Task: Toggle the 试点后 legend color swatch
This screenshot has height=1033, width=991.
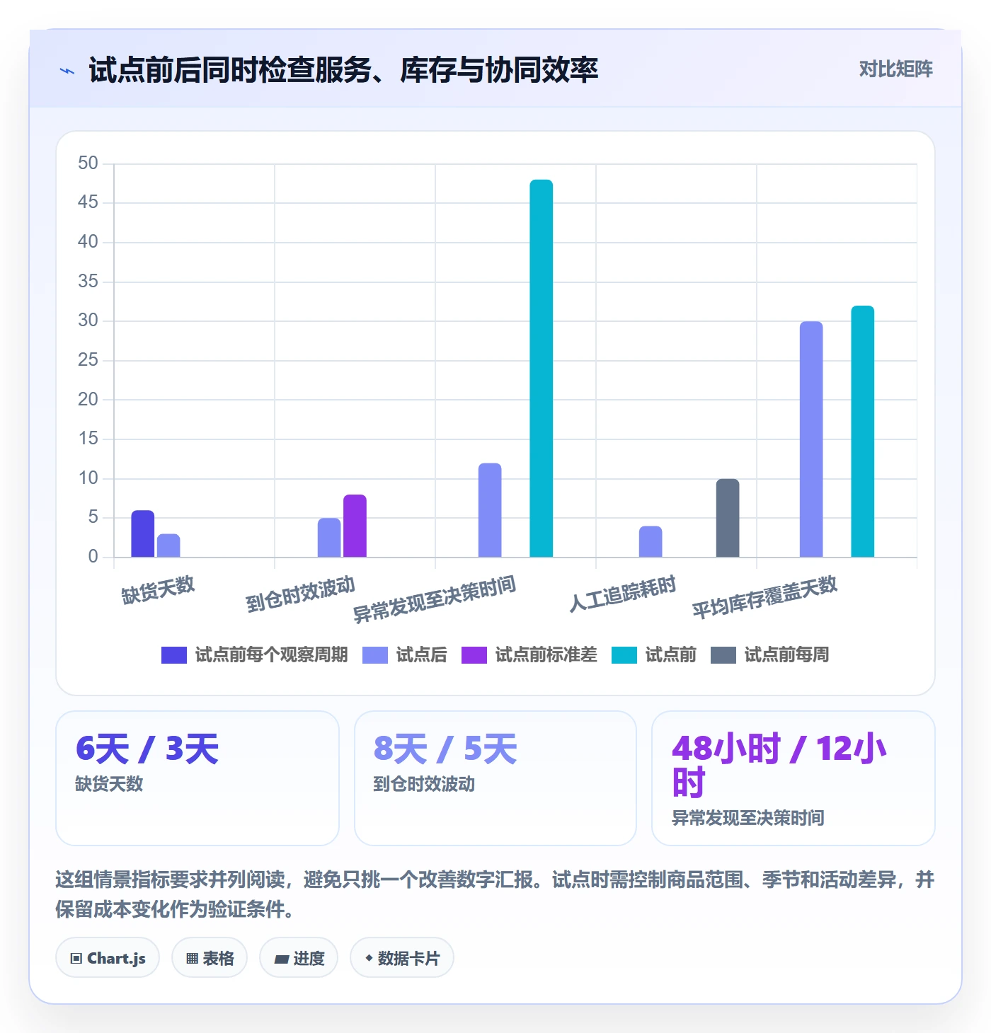Action: pos(375,655)
